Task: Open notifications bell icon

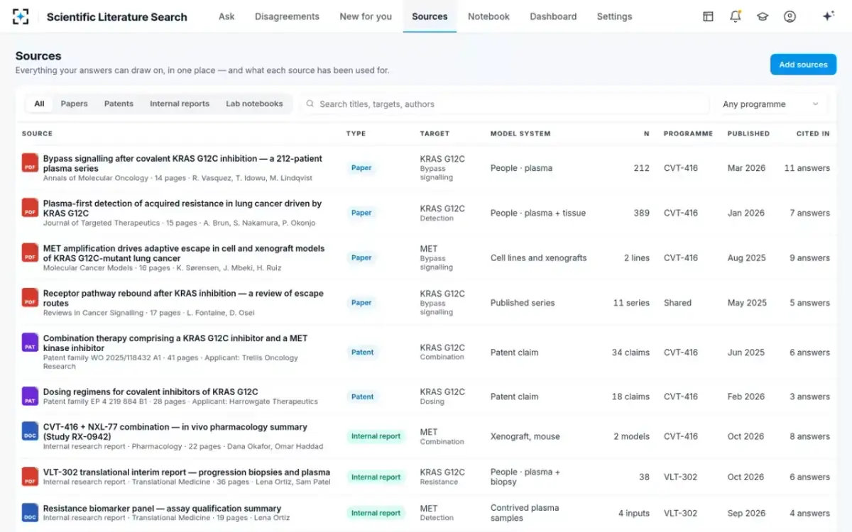Action: tap(736, 16)
